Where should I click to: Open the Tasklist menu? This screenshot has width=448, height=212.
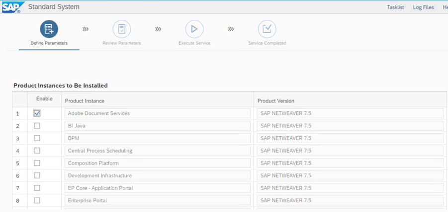pyautogui.click(x=395, y=7)
